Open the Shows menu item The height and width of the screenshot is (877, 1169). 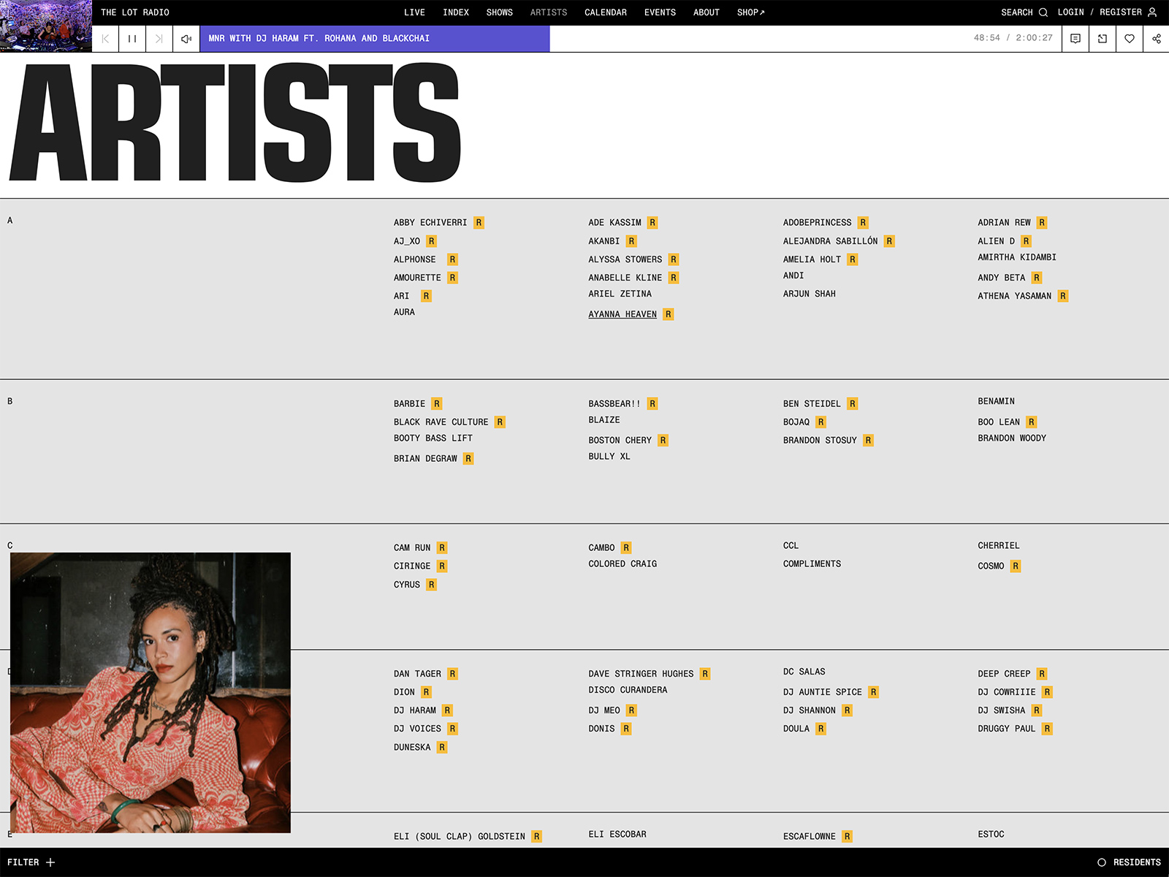(499, 12)
